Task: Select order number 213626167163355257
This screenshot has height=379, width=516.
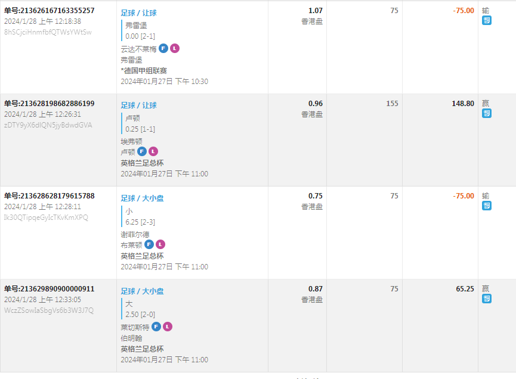Action: point(50,11)
